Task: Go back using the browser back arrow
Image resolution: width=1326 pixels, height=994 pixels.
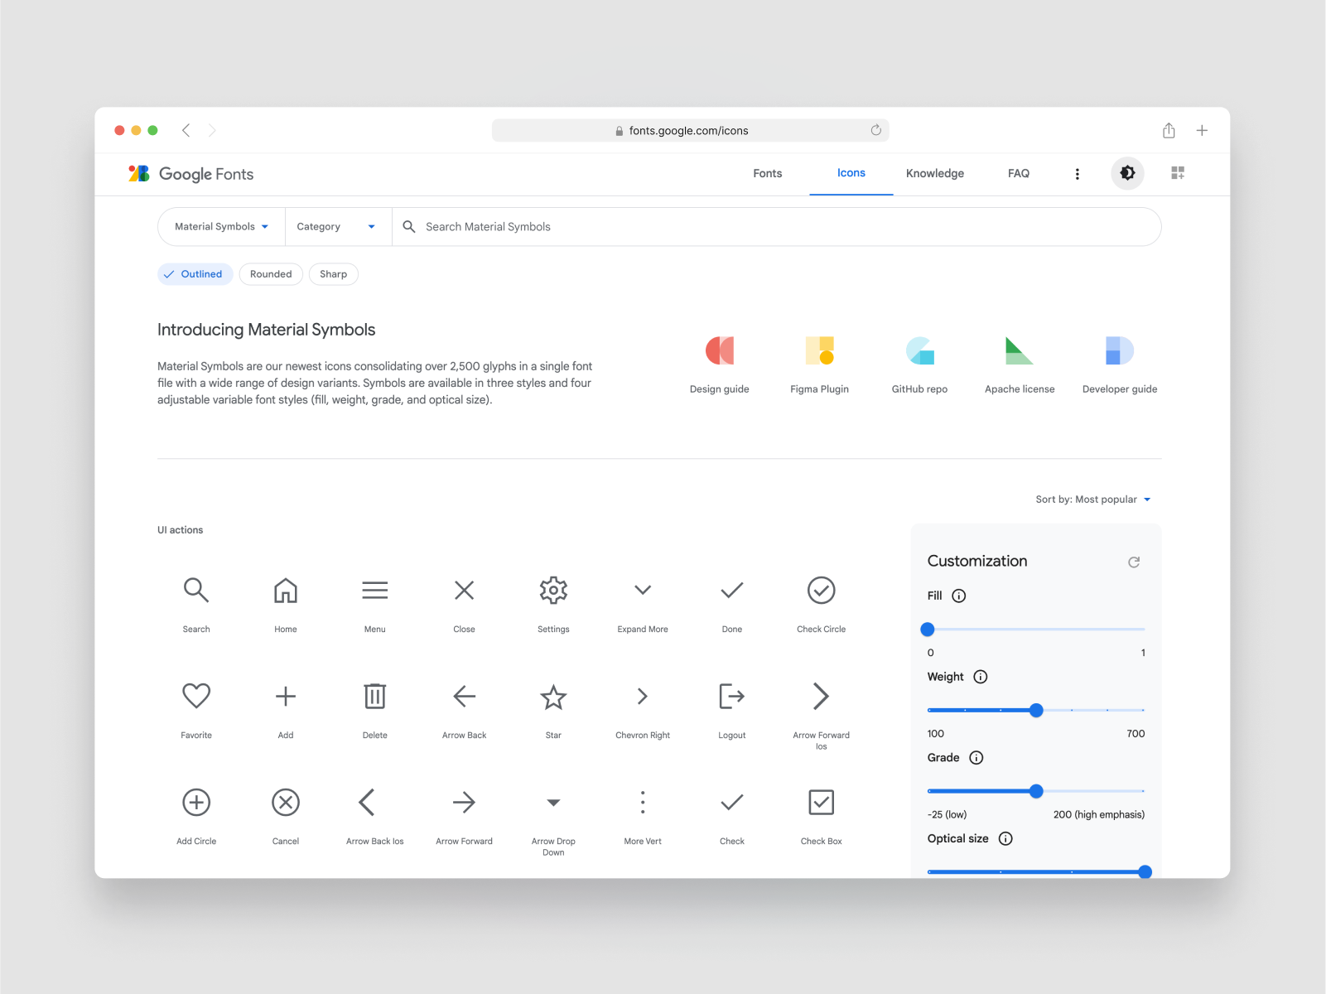Action: click(x=186, y=130)
